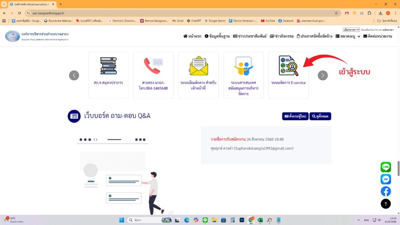Click the Windows taskbar search box
400x225 pixels.
pos(144,220)
